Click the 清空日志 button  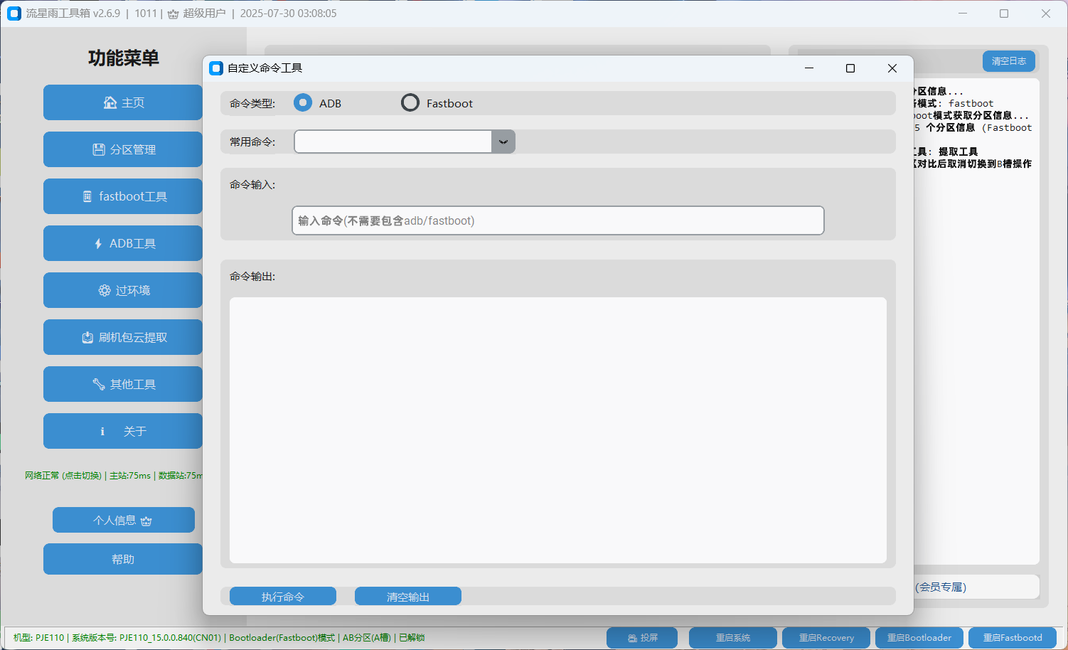click(1008, 61)
